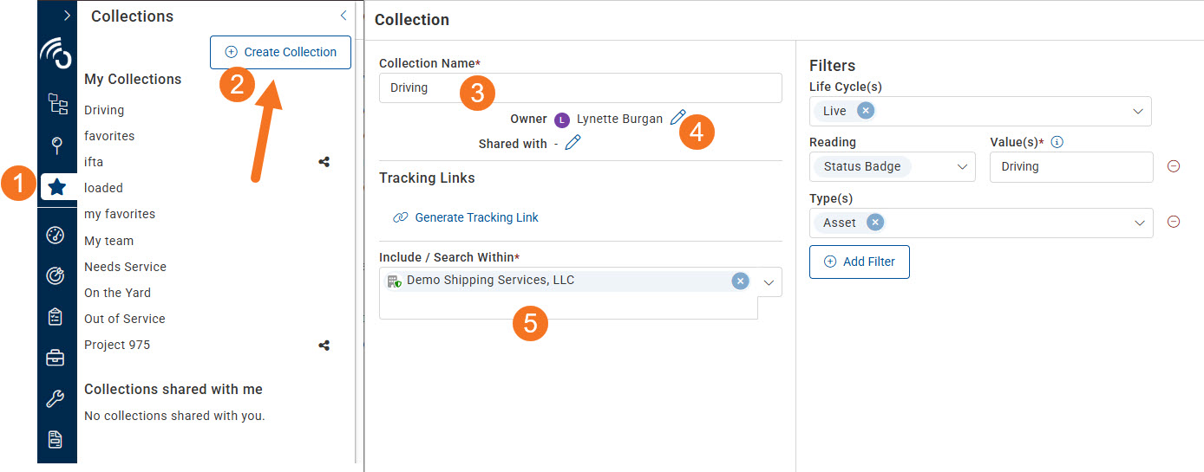Viewport: 1204px width, 472px height.
Task: Expand the left navigation sidebar chevron
Action: click(67, 16)
